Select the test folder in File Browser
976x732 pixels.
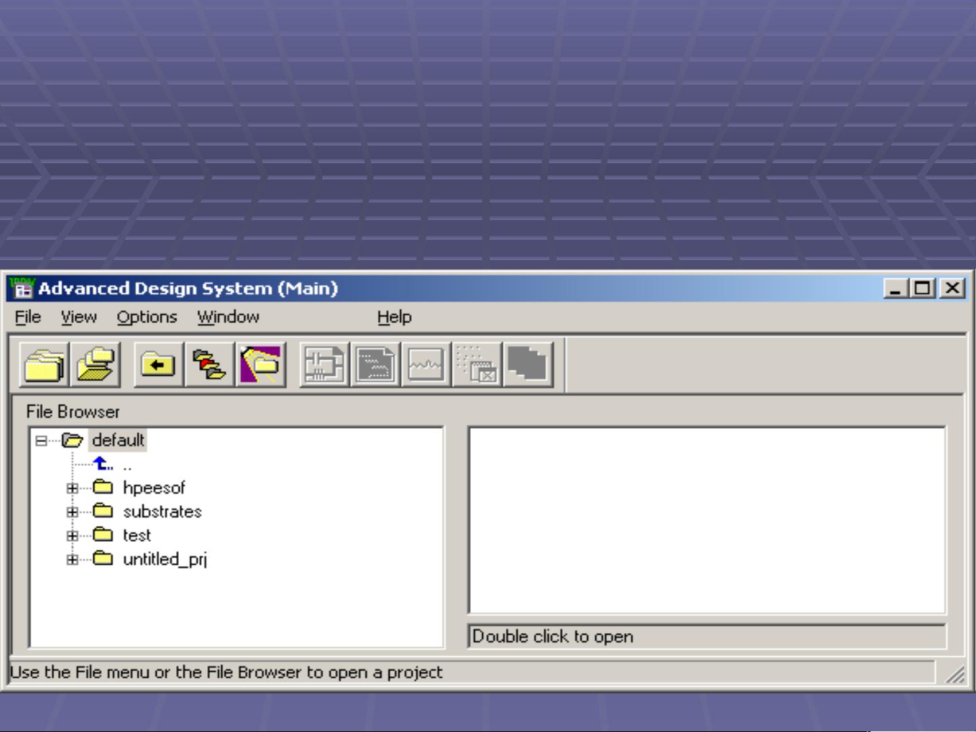pyautogui.click(x=136, y=536)
